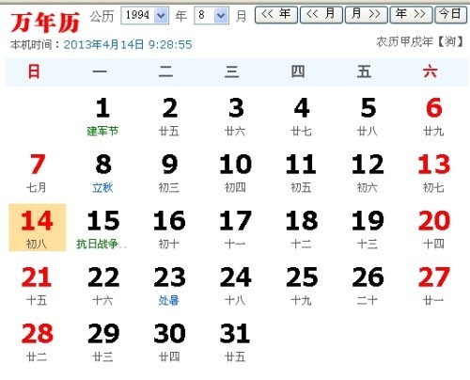Screen dimensions: 470x380
Task: Select August 29 labeled 廿三
Action: [102, 341]
